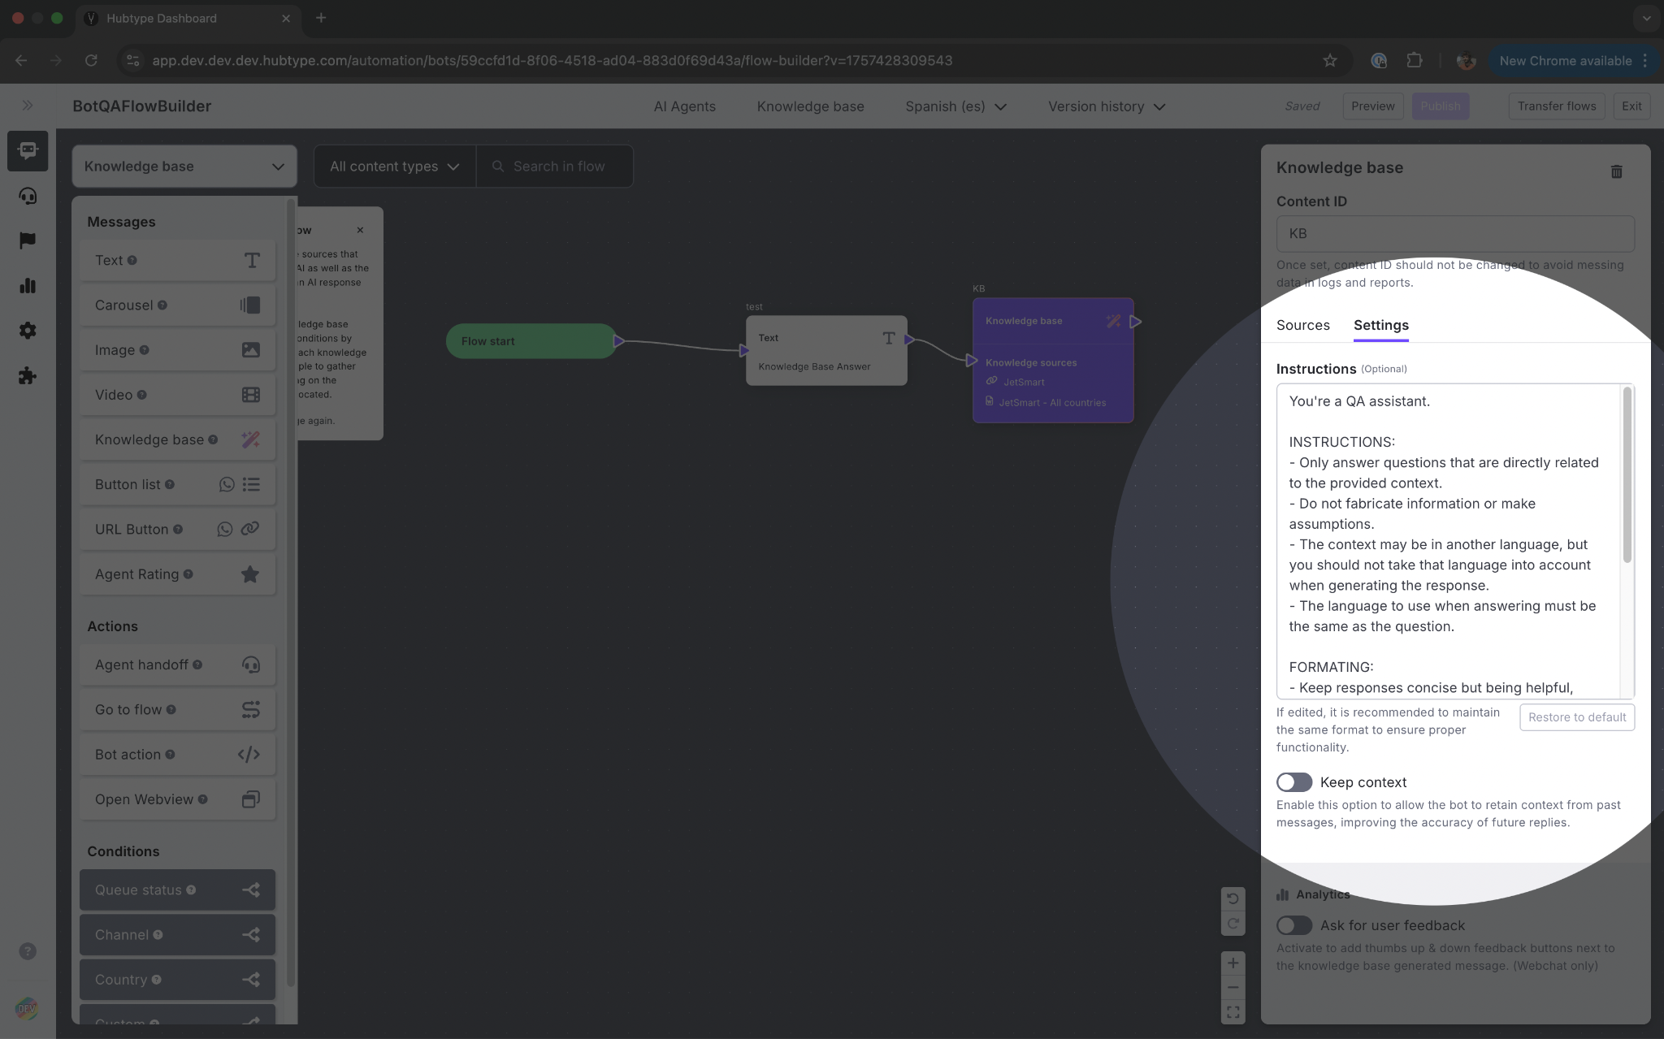
Task: Open the AI Agents menu item
Action: pos(684,106)
